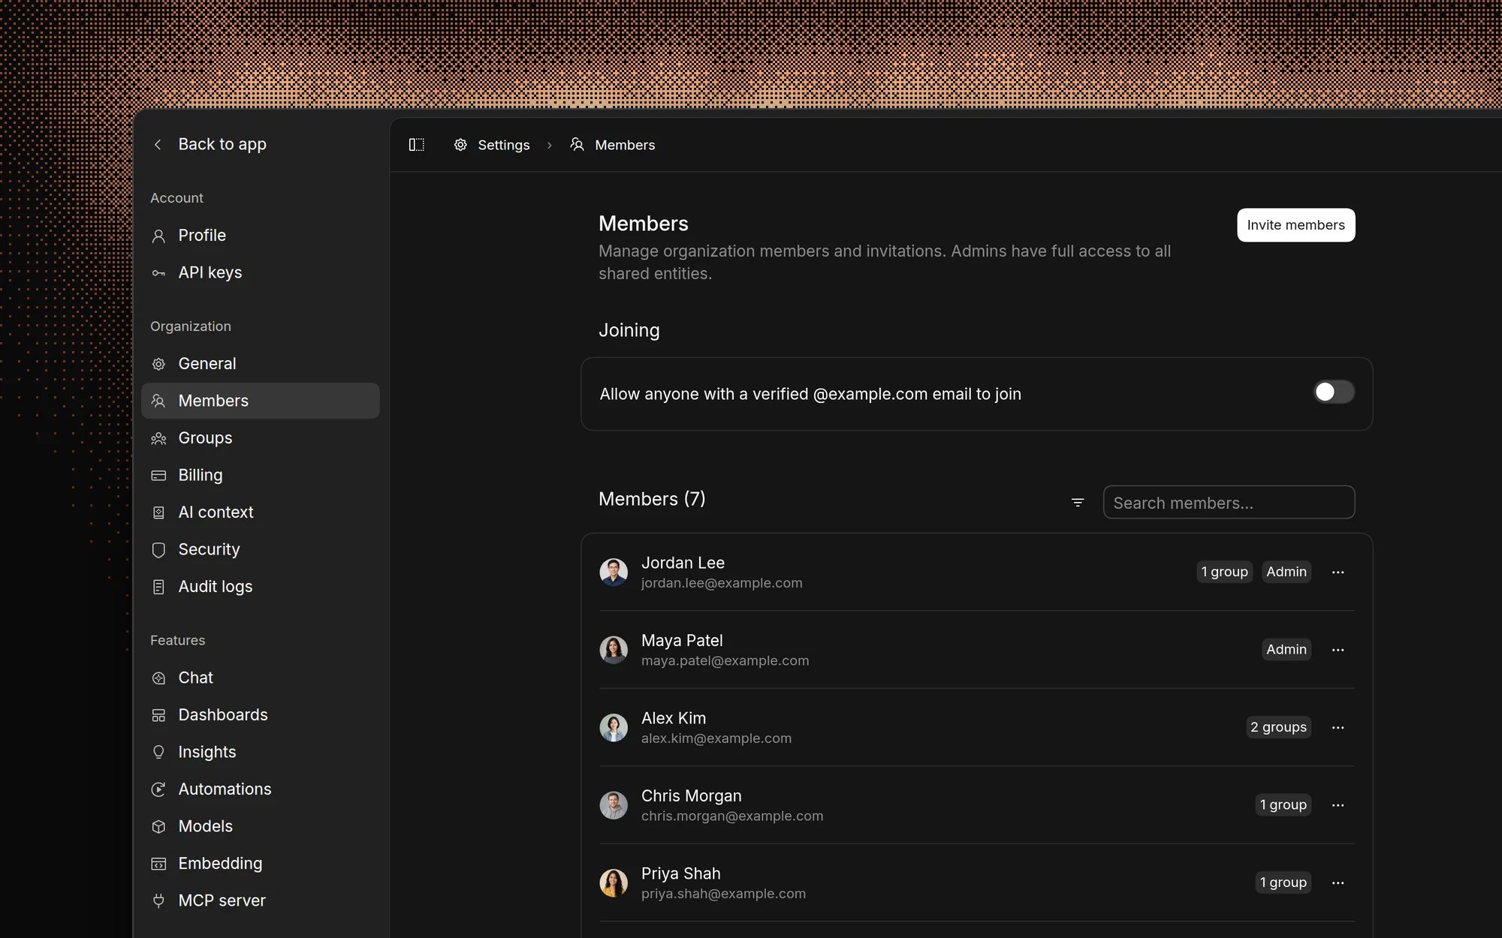The height and width of the screenshot is (938, 1502).
Task: Open Chat feature settings
Action: [261, 678]
